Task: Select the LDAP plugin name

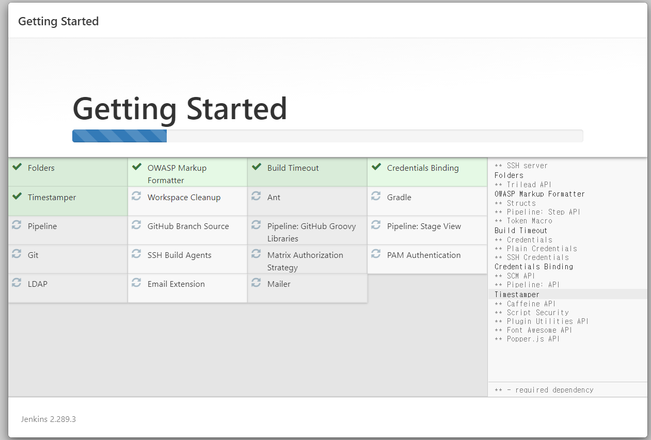Action: click(x=38, y=284)
